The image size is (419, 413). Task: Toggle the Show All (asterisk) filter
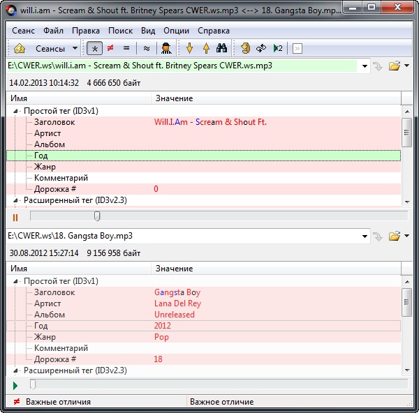[x=95, y=48]
